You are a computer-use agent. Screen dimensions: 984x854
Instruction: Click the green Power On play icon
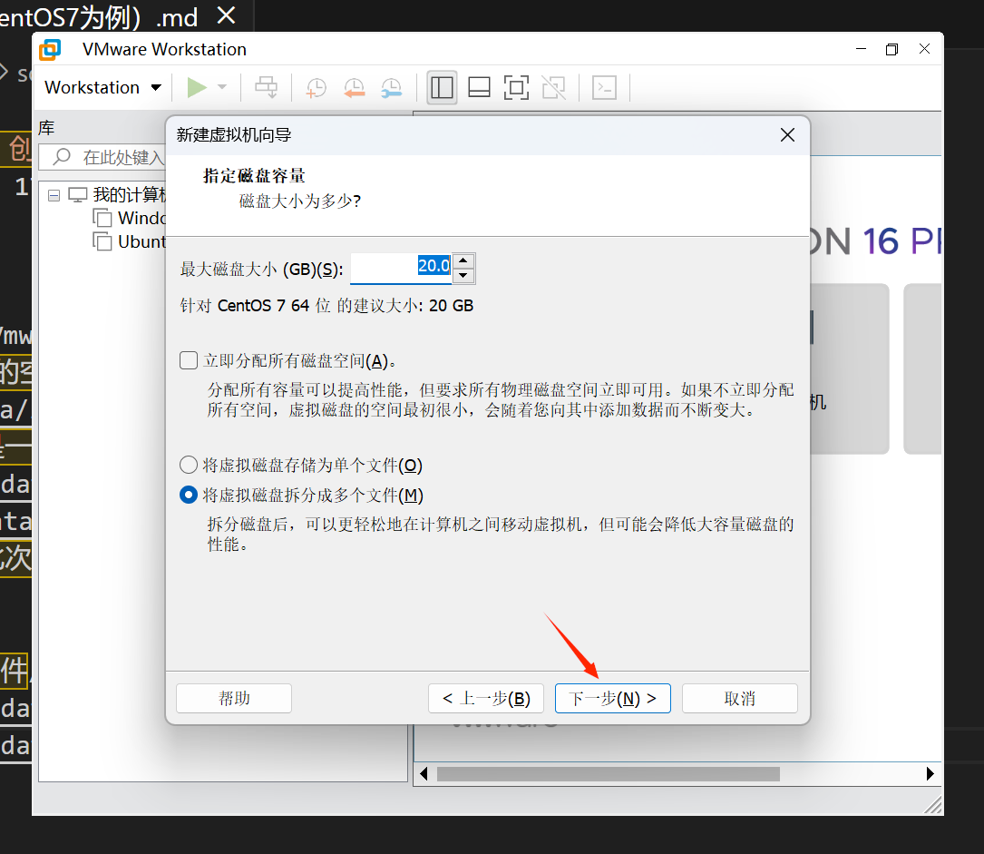pos(196,87)
